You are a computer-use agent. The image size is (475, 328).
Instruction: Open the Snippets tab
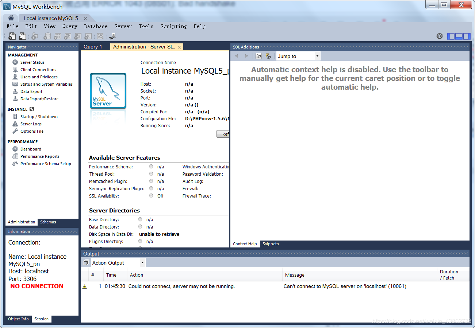(271, 243)
